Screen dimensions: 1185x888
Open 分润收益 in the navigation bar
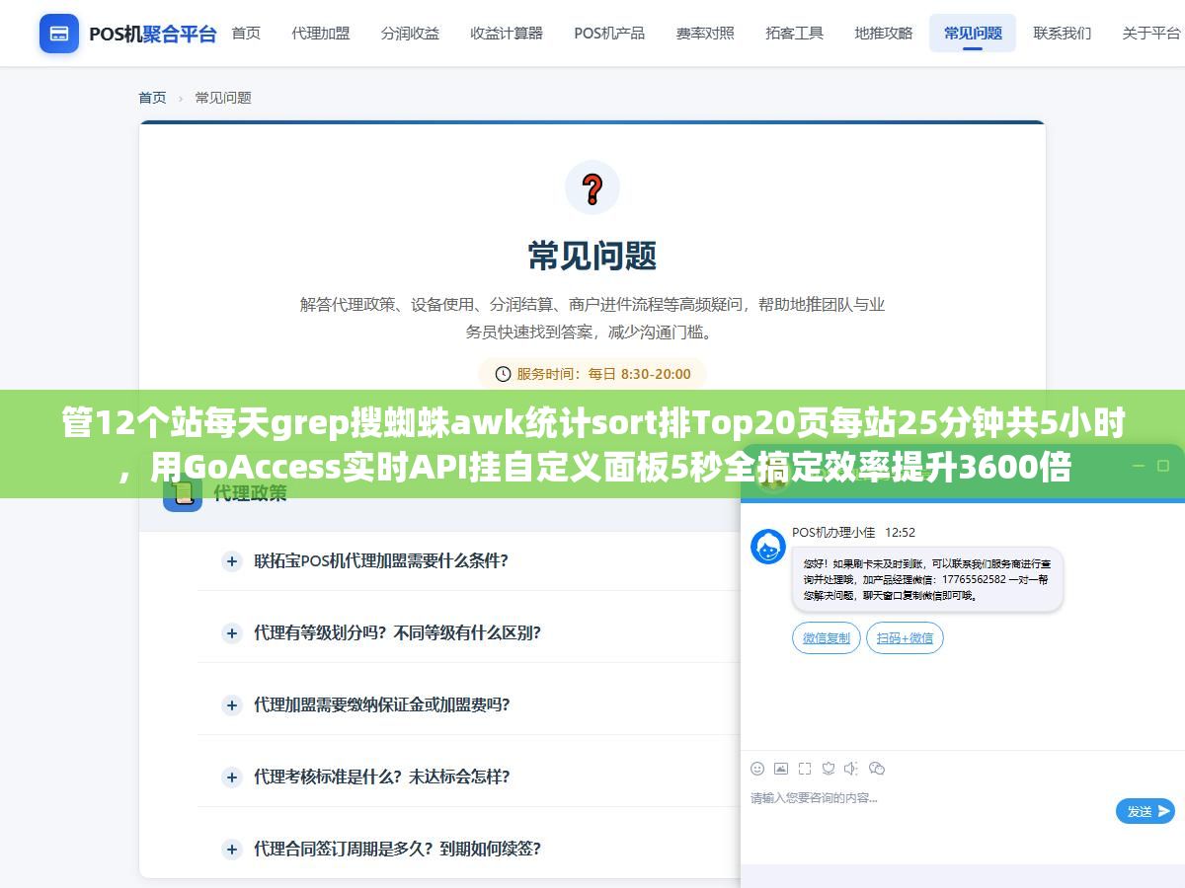410,34
